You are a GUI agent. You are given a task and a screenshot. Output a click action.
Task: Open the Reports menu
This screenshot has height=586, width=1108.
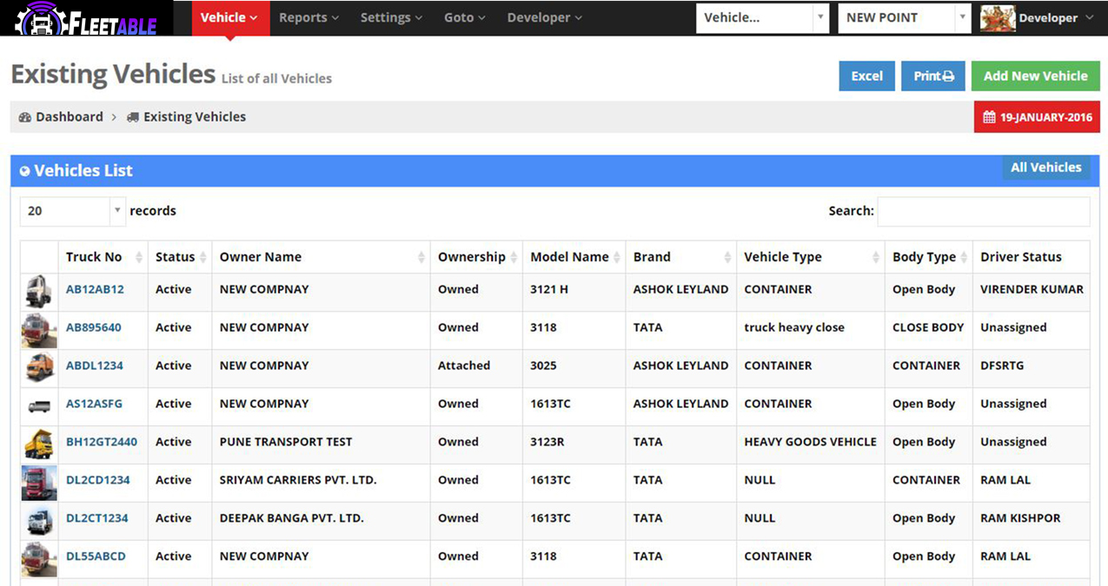click(x=309, y=18)
